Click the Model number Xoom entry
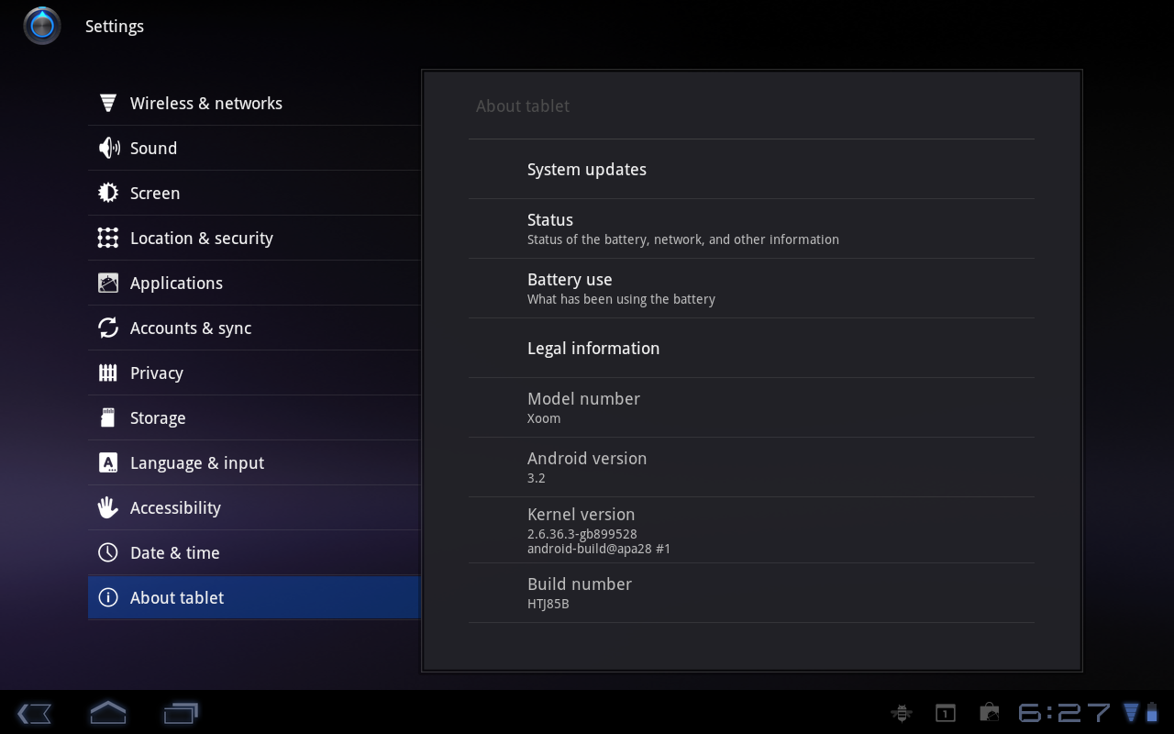Viewport: 1174px width, 734px height. tap(751, 407)
